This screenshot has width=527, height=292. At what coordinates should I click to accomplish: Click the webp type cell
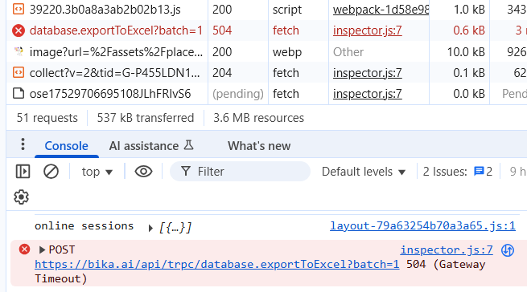[298, 52]
